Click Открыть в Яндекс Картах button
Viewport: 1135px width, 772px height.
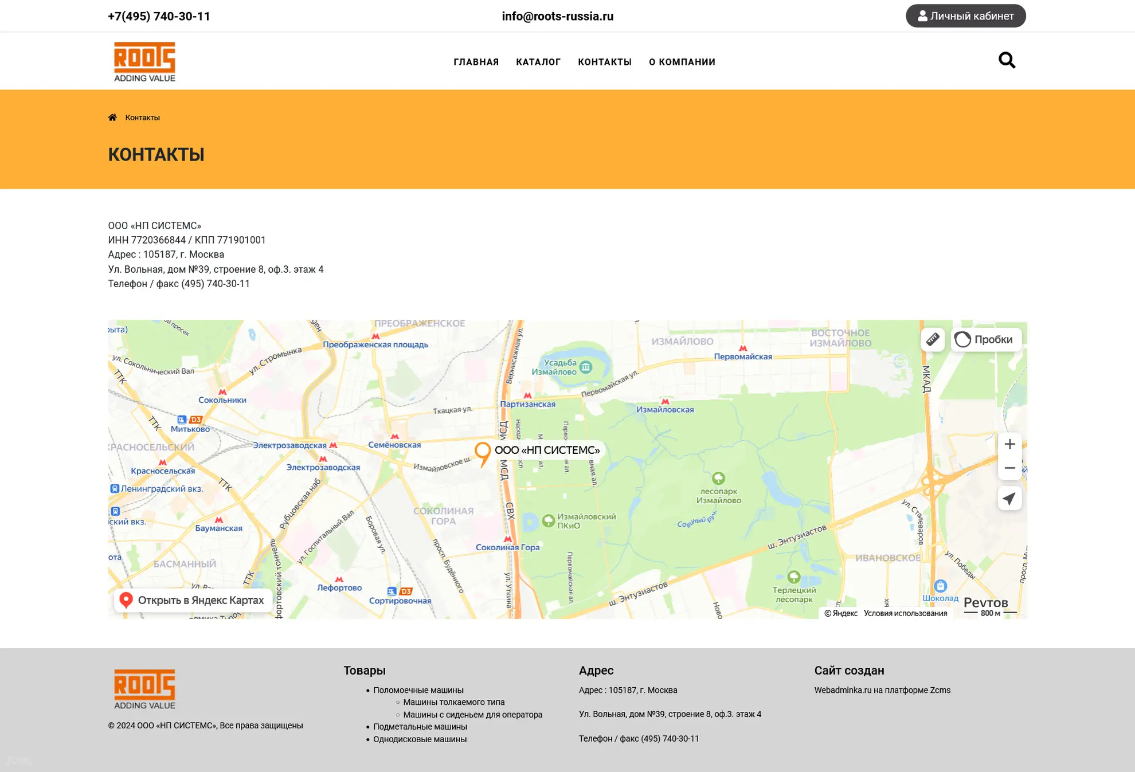pos(193,600)
